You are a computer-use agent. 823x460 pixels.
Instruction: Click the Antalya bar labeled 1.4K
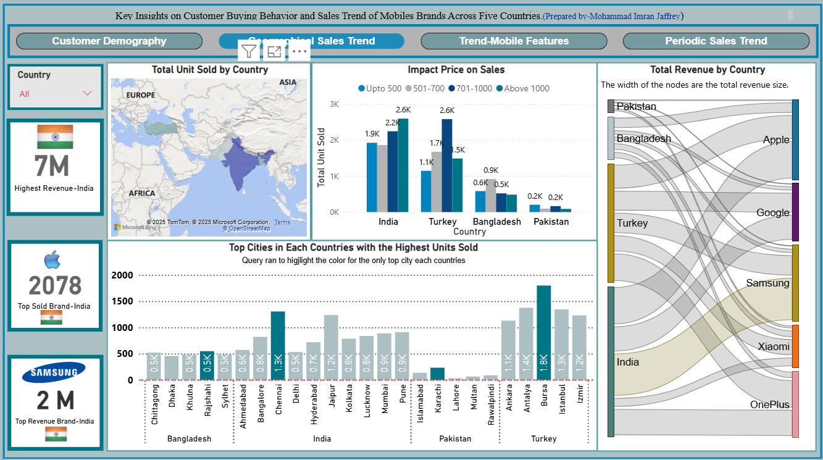pos(526,344)
